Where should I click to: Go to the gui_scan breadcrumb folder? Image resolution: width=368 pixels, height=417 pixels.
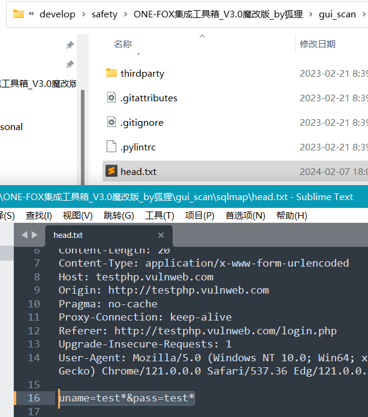pyautogui.click(x=337, y=14)
